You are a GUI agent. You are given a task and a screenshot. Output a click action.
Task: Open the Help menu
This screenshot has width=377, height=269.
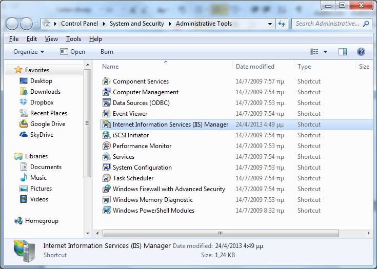point(95,39)
